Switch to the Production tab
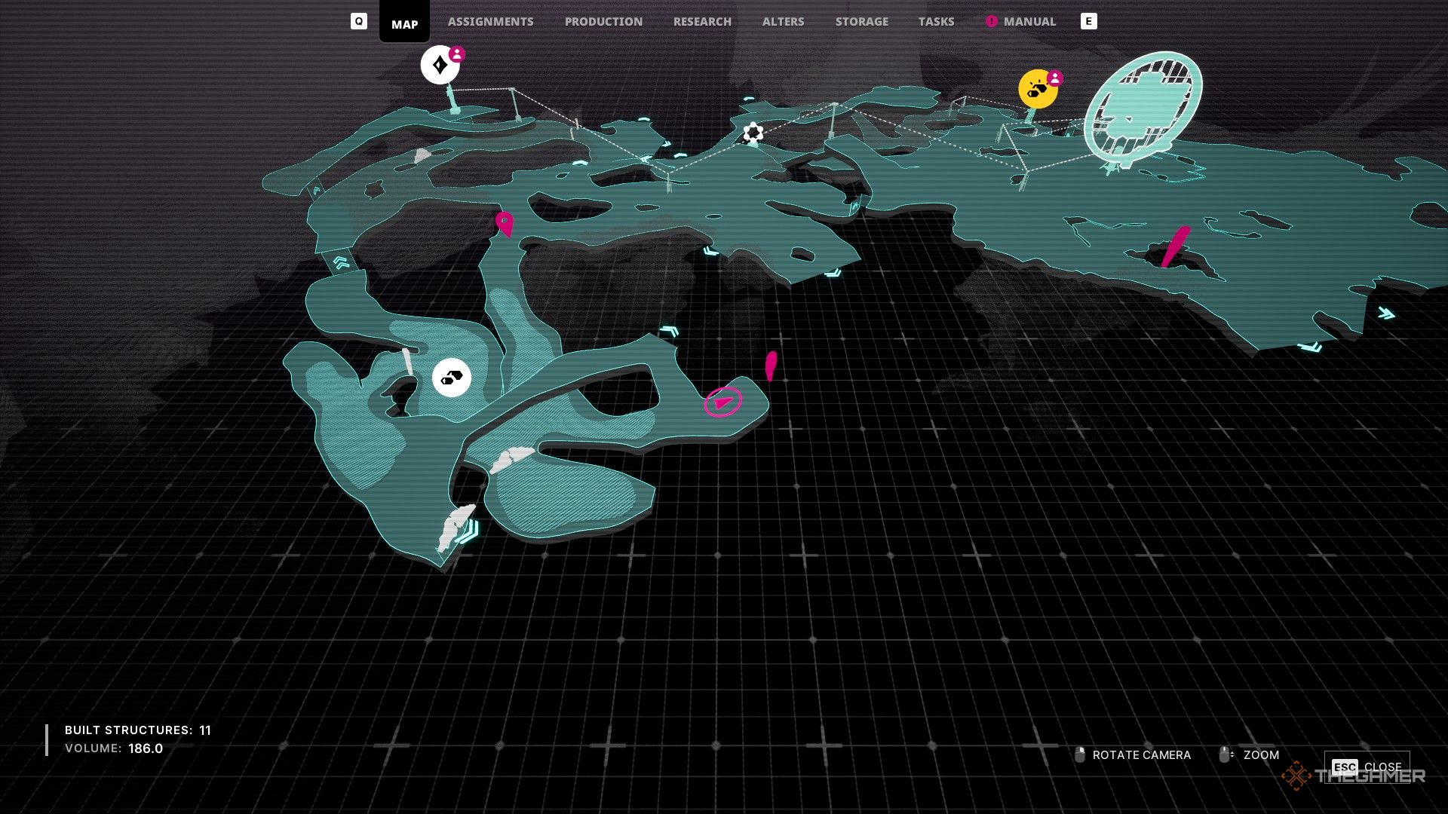Image resolution: width=1448 pixels, height=814 pixels. click(x=603, y=22)
